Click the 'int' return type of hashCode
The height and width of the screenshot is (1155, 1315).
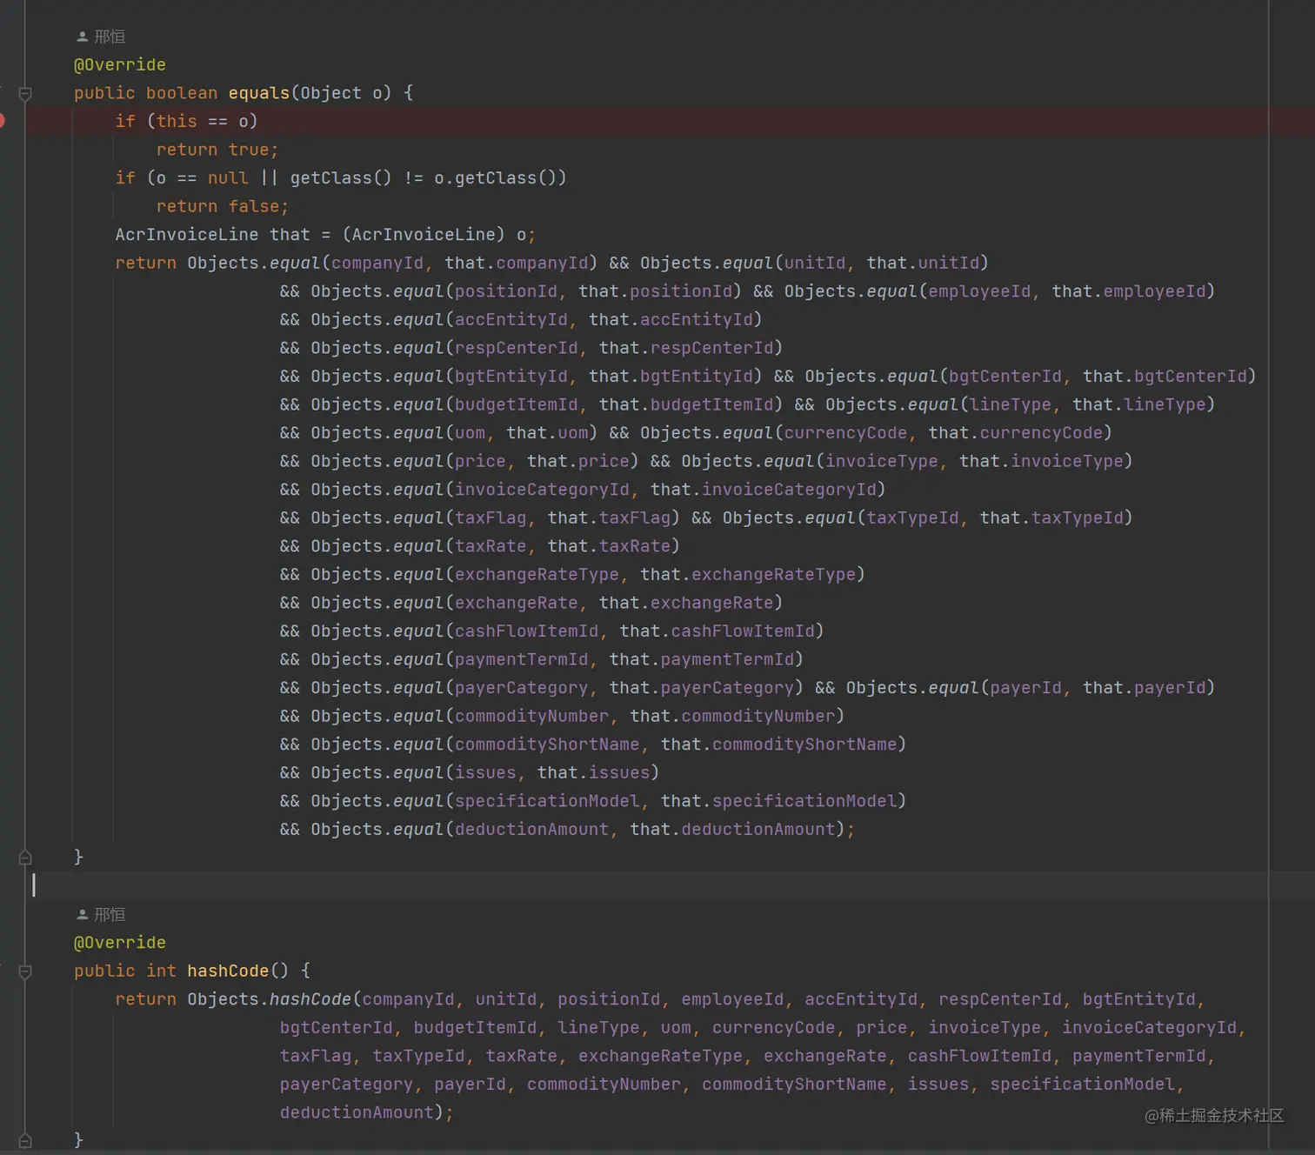point(161,971)
